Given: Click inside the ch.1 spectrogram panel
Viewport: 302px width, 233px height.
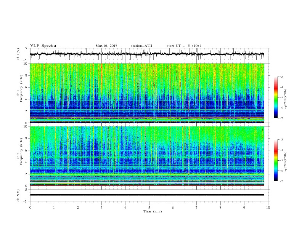Looking at the screenshot, I should coord(147,93).
